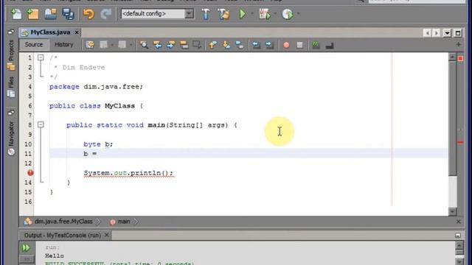Open the document list dropdown arrow

coord(447,32)
